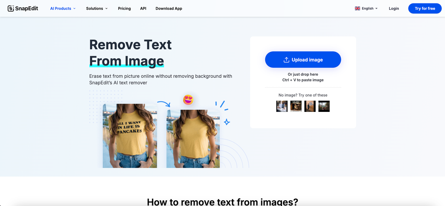Go to the Pricing page
Screen dimensions: 445x206
pyautogui.click(x=124, y=8)
